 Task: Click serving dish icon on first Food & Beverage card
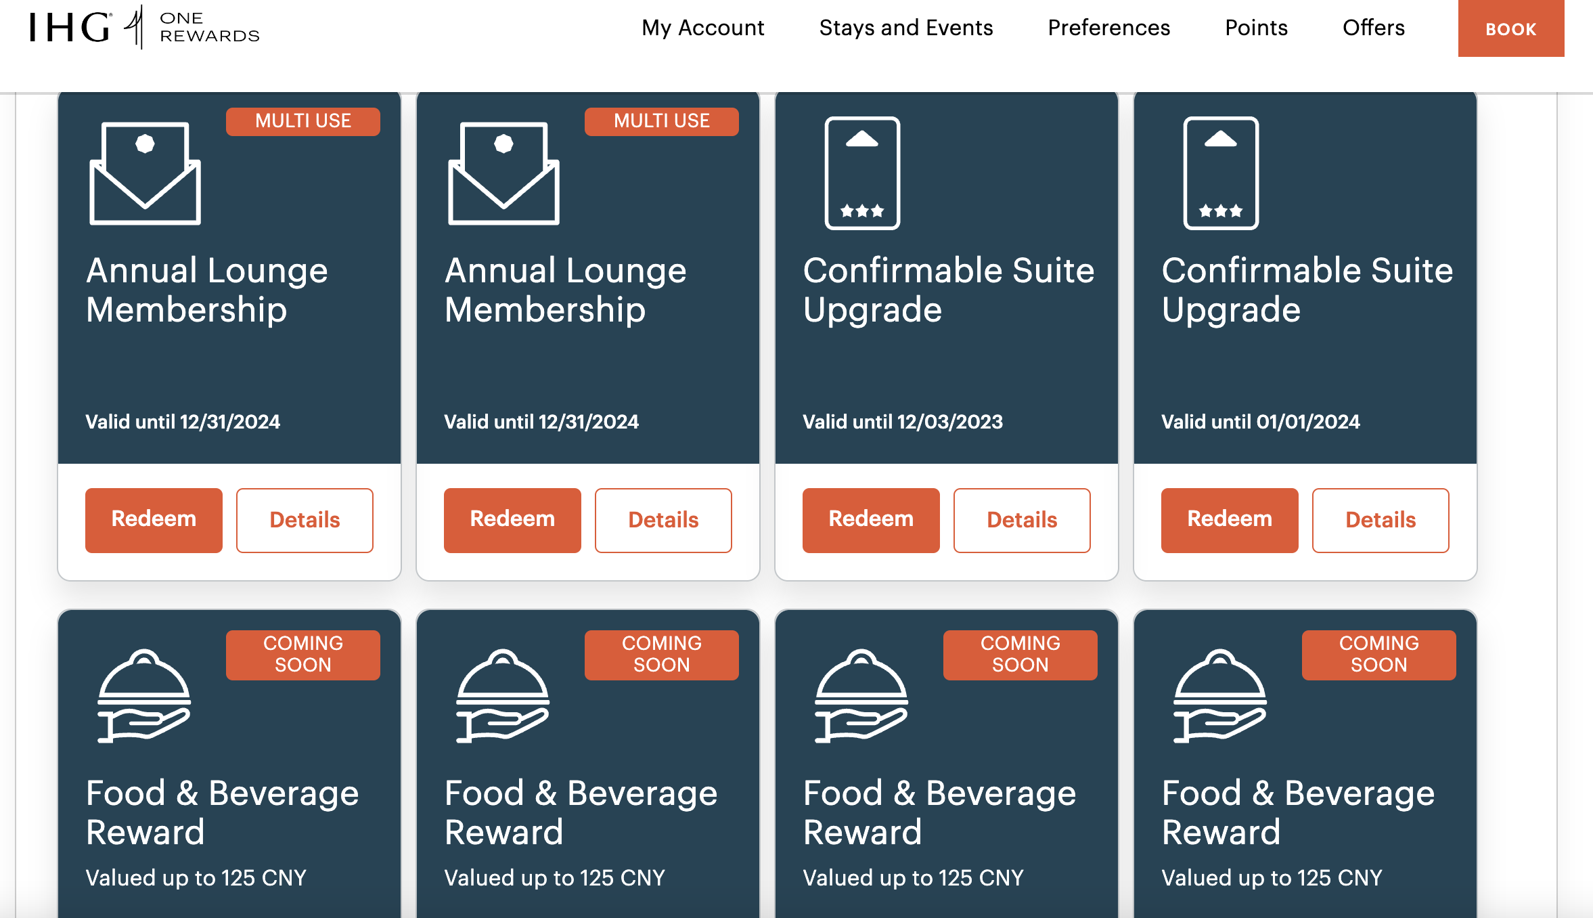coord(144,696)
